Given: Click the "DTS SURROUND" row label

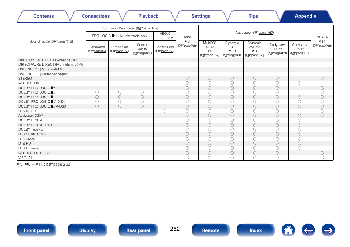Looking at the screenshot, I should point(32,134).
